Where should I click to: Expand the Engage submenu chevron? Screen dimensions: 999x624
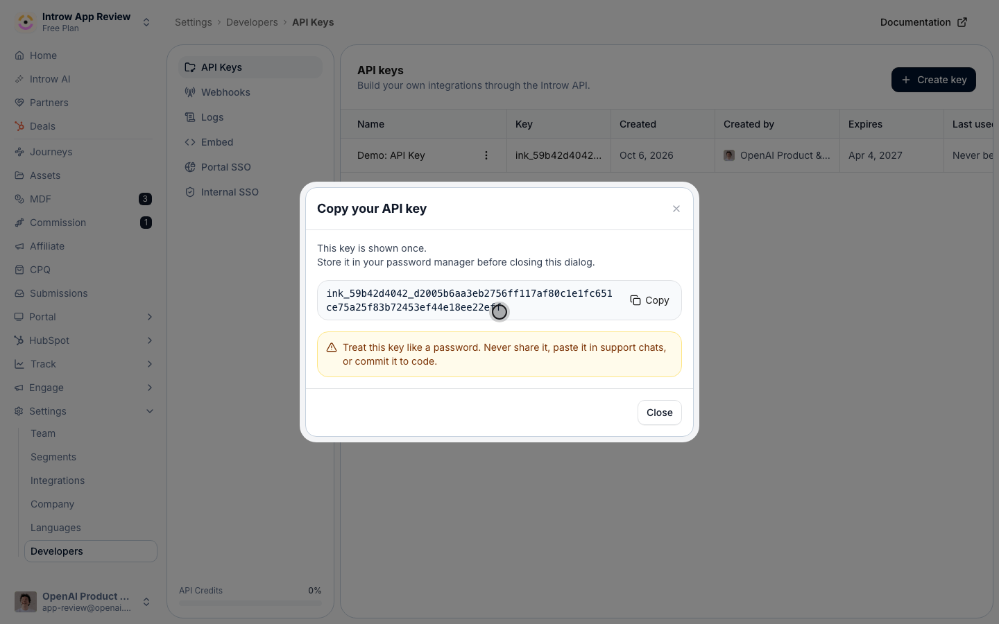150,388
